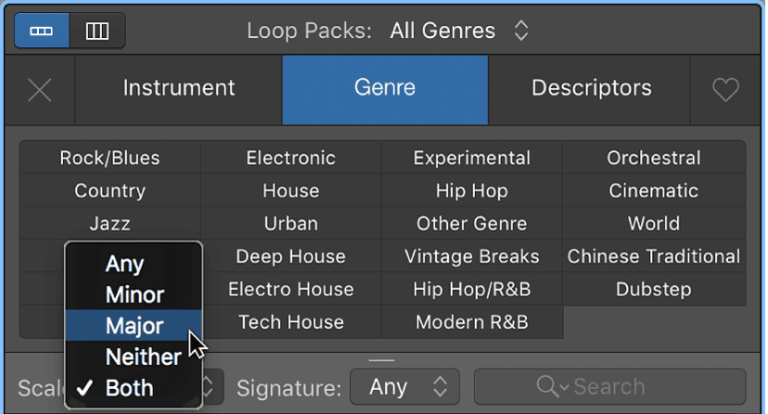Switch to button view icon
The width and height of the screenshot is (768, 414).
tap(42, 31)
